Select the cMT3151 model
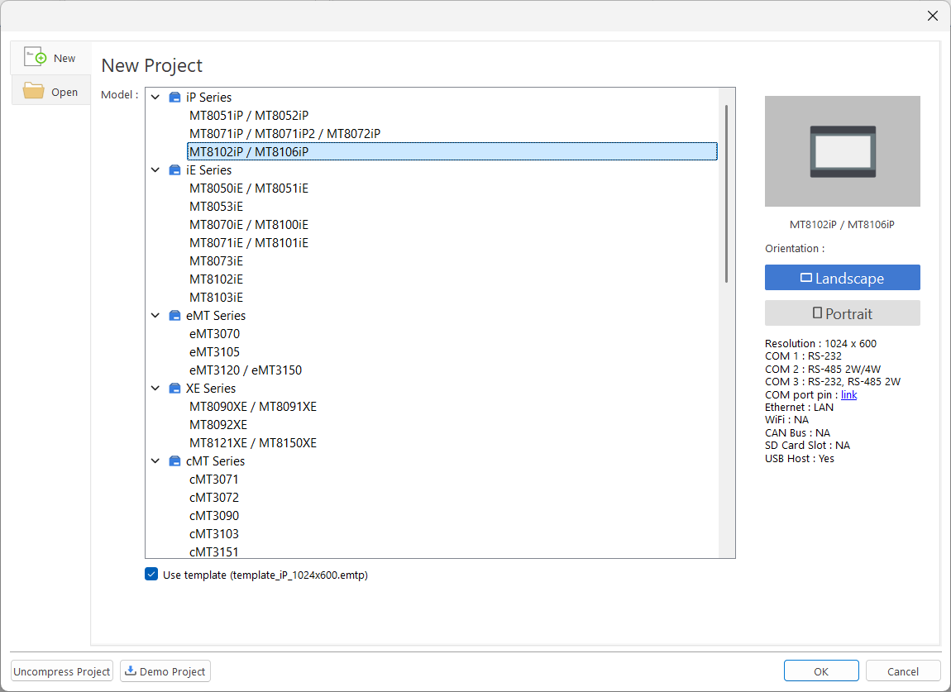Screen dimensions: 951x692 (214, 551)
